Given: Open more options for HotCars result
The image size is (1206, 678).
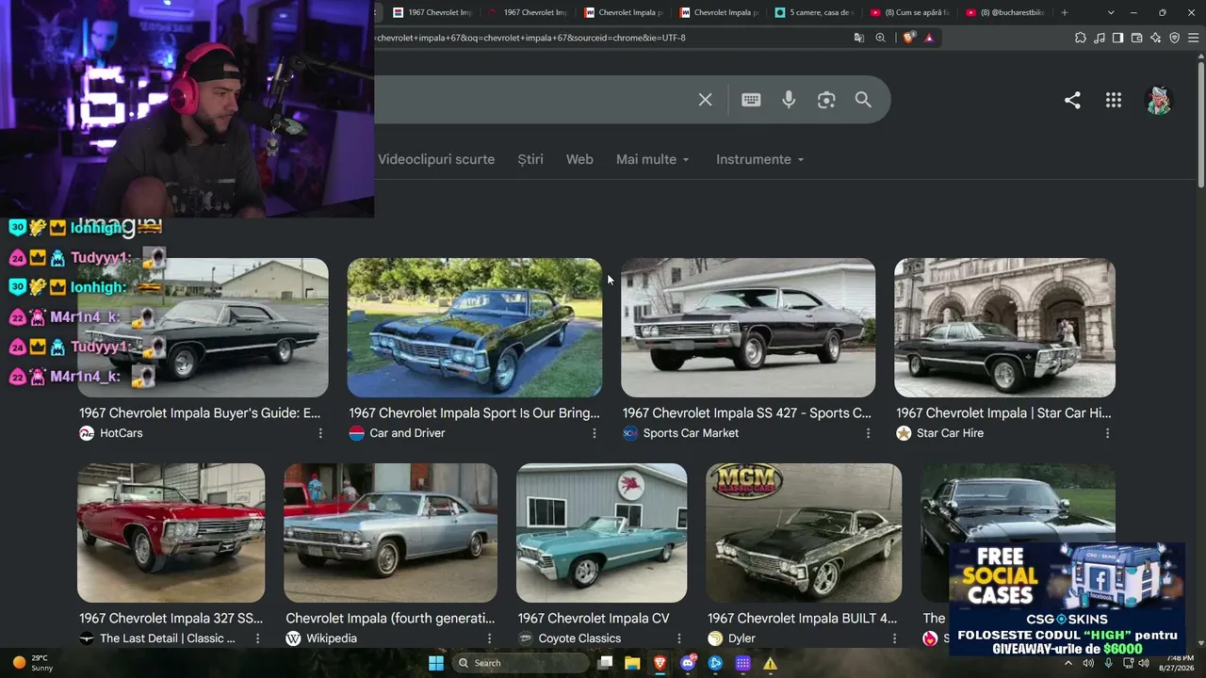Looking at the screenshot, I should 320,433.
